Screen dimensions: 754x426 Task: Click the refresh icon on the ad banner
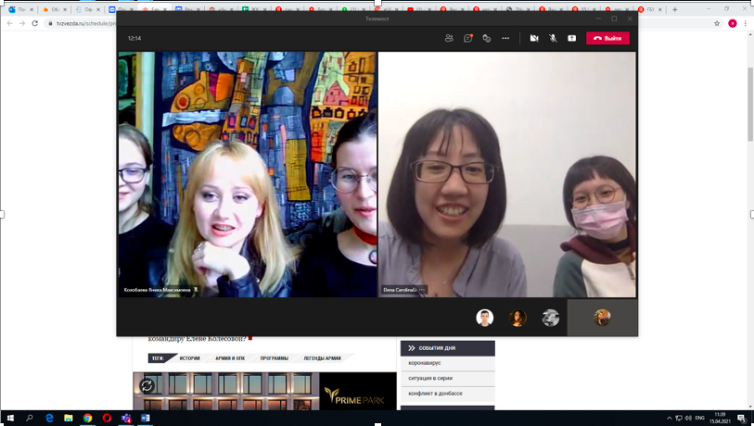point(147,385)
